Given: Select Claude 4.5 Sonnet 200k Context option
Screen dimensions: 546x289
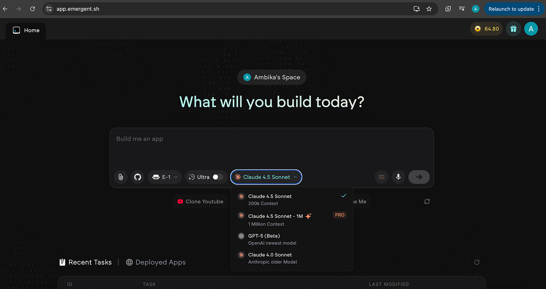Looking at the screenshot, I should point(292,200).
